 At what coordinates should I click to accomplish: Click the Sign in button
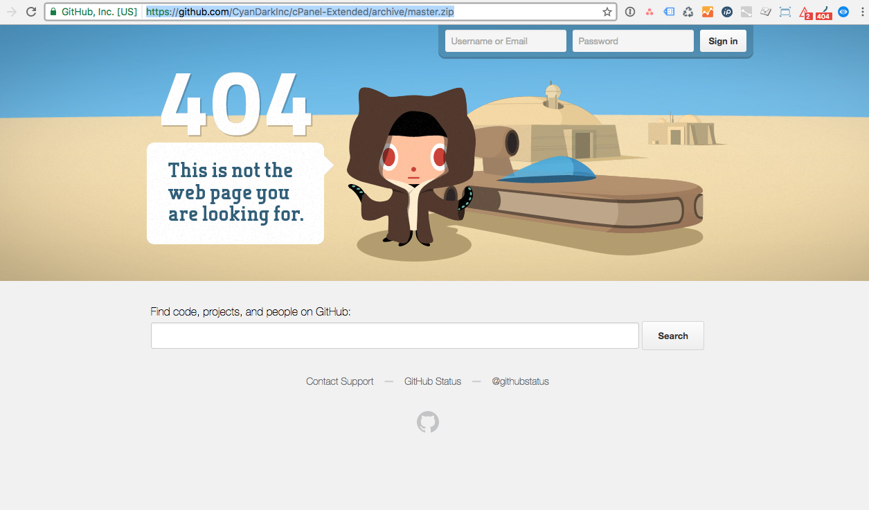723,41
